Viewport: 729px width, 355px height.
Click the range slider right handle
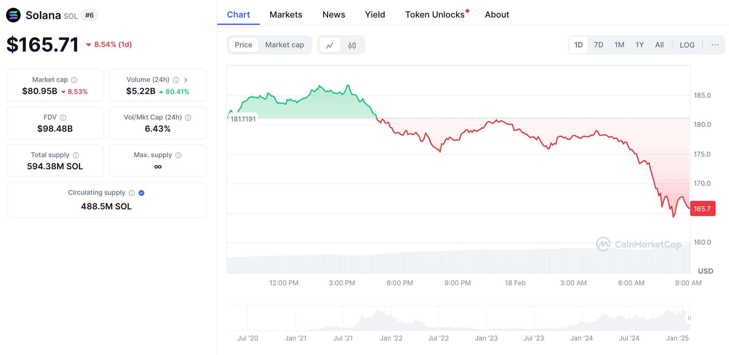tap(689, 318)
